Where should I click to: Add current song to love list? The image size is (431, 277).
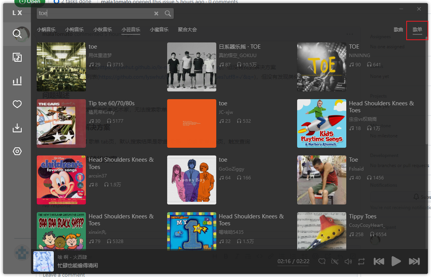pos(322,261)
